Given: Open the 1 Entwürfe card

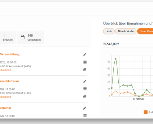Looking at the screenshot, I should point(8,38).
